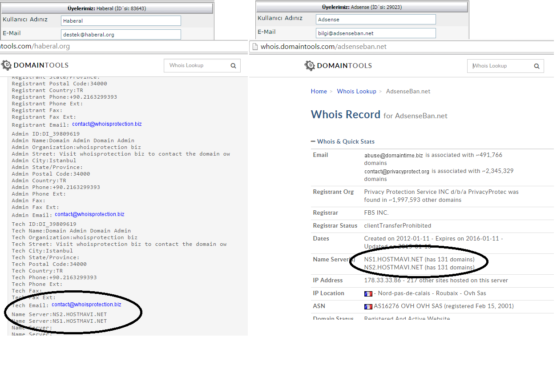This screenshot has height=369, width=557.
Task: Click the Admin ID:DI_39809619 line
Action: (46, 134)
